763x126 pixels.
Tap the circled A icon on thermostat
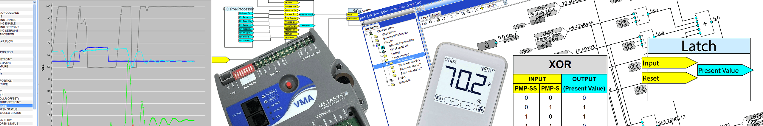(479, 101)
